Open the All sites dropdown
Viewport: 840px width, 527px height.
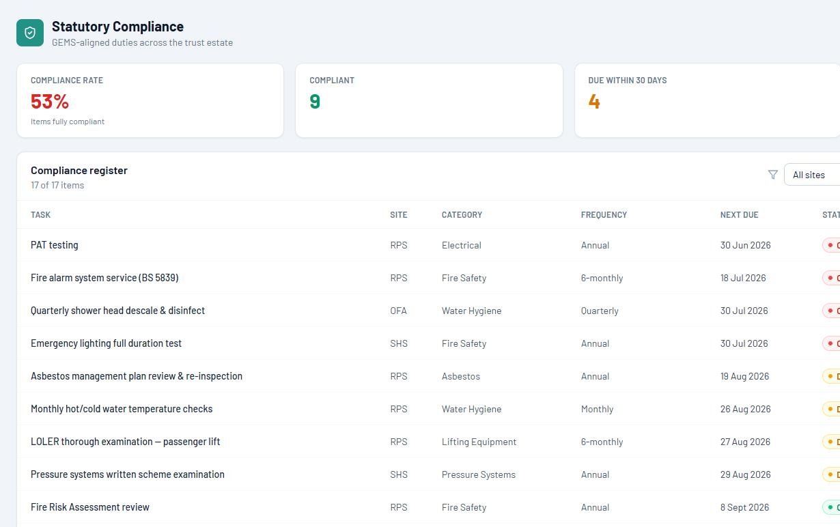click(x=812, y=175)
